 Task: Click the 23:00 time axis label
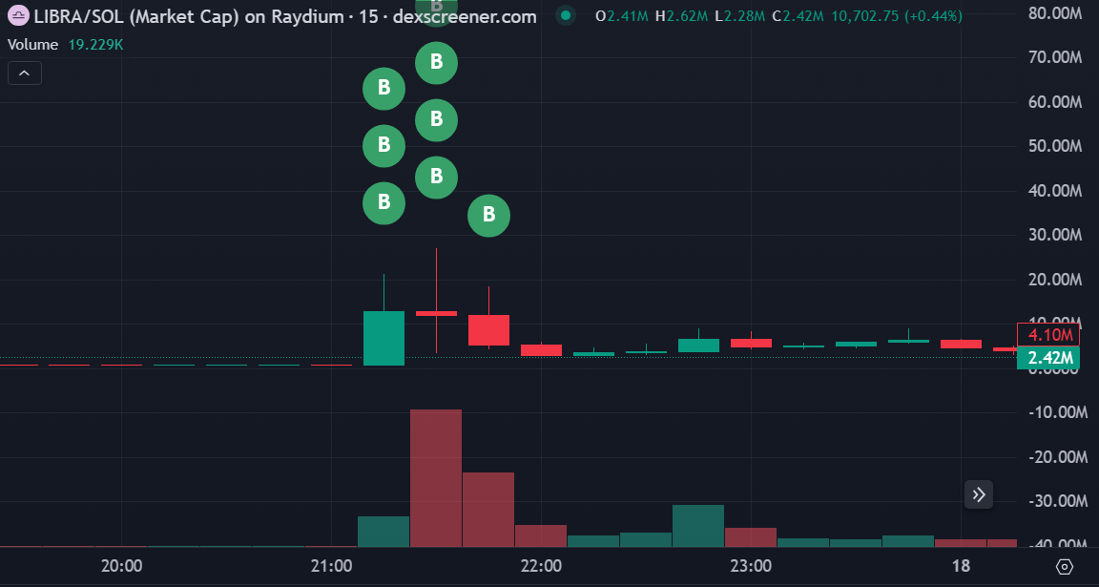point(751,566)
